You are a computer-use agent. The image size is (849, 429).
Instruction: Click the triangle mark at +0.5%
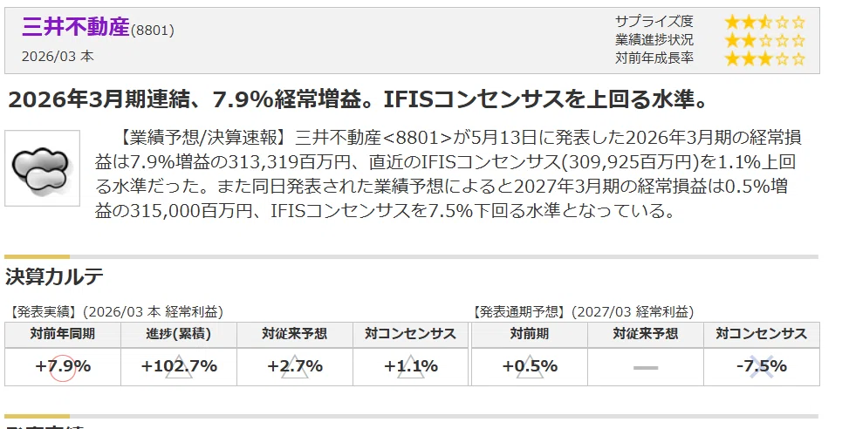(x=530, y=367)
